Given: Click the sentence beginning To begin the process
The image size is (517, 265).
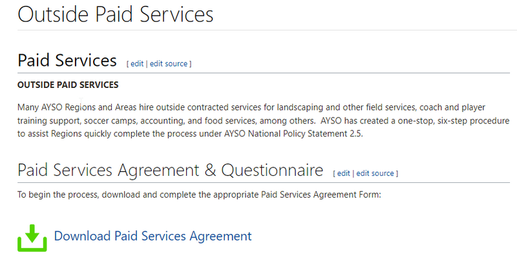Looking at the screenshot, I should [x=200, y=194].
